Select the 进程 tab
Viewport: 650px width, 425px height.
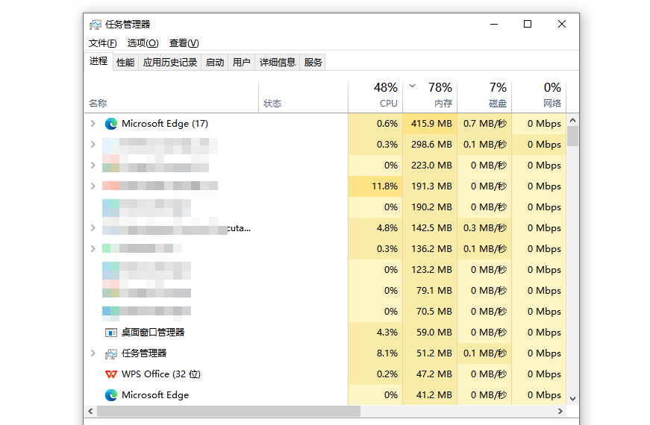[99, 61]
